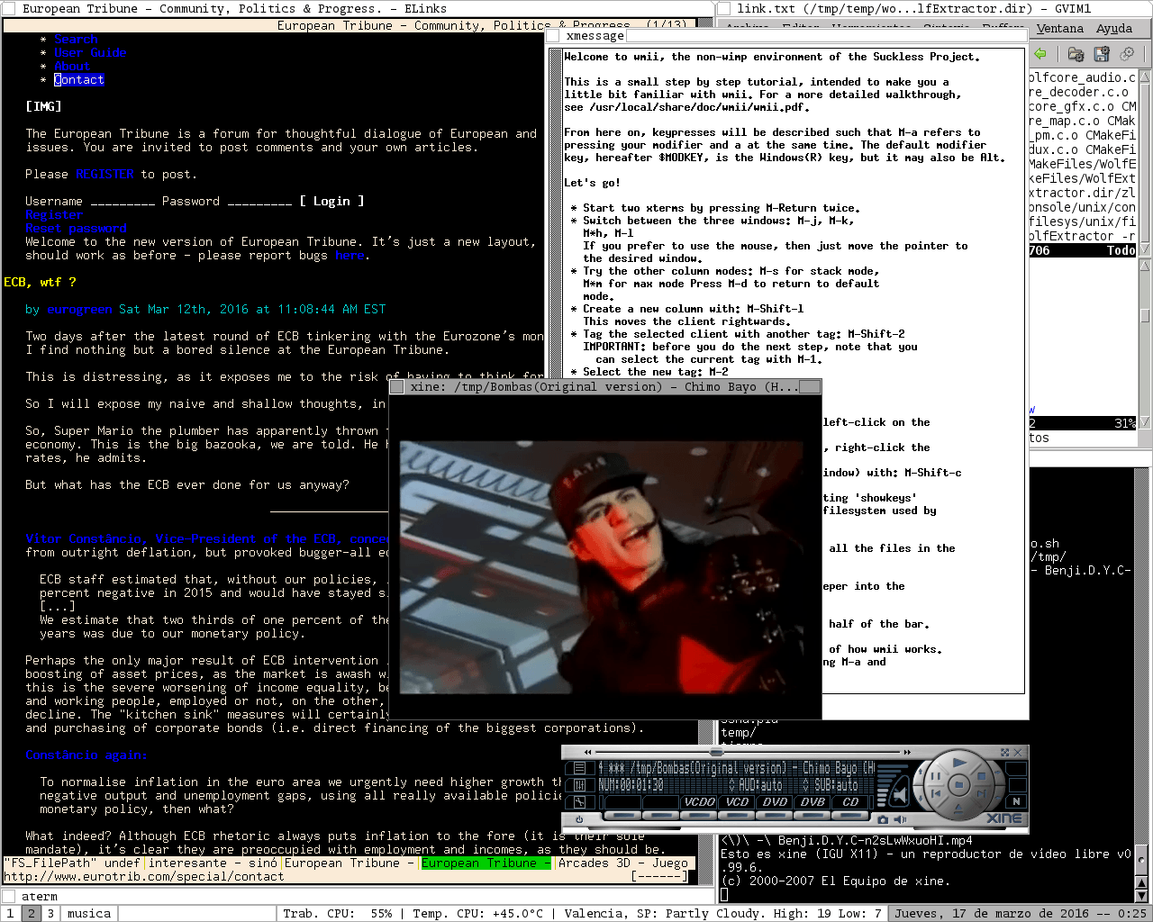Follow the About link in ELinks

72,67
